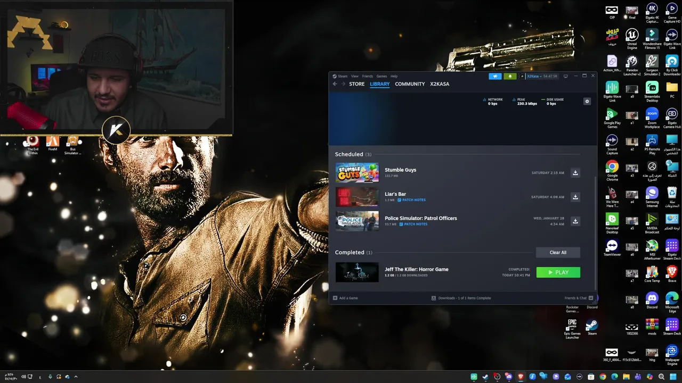Switch to the LIBRARY tab
This screenshot has width=682, height=383.
380,84
